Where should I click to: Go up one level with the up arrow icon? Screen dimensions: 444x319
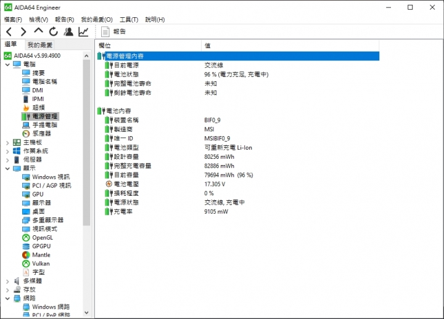(38, 31)
